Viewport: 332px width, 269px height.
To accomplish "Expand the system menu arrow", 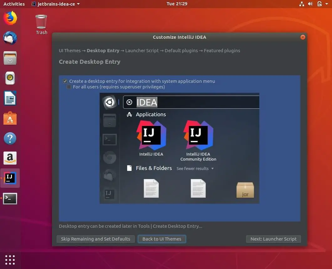I will (x=327, y=4).
